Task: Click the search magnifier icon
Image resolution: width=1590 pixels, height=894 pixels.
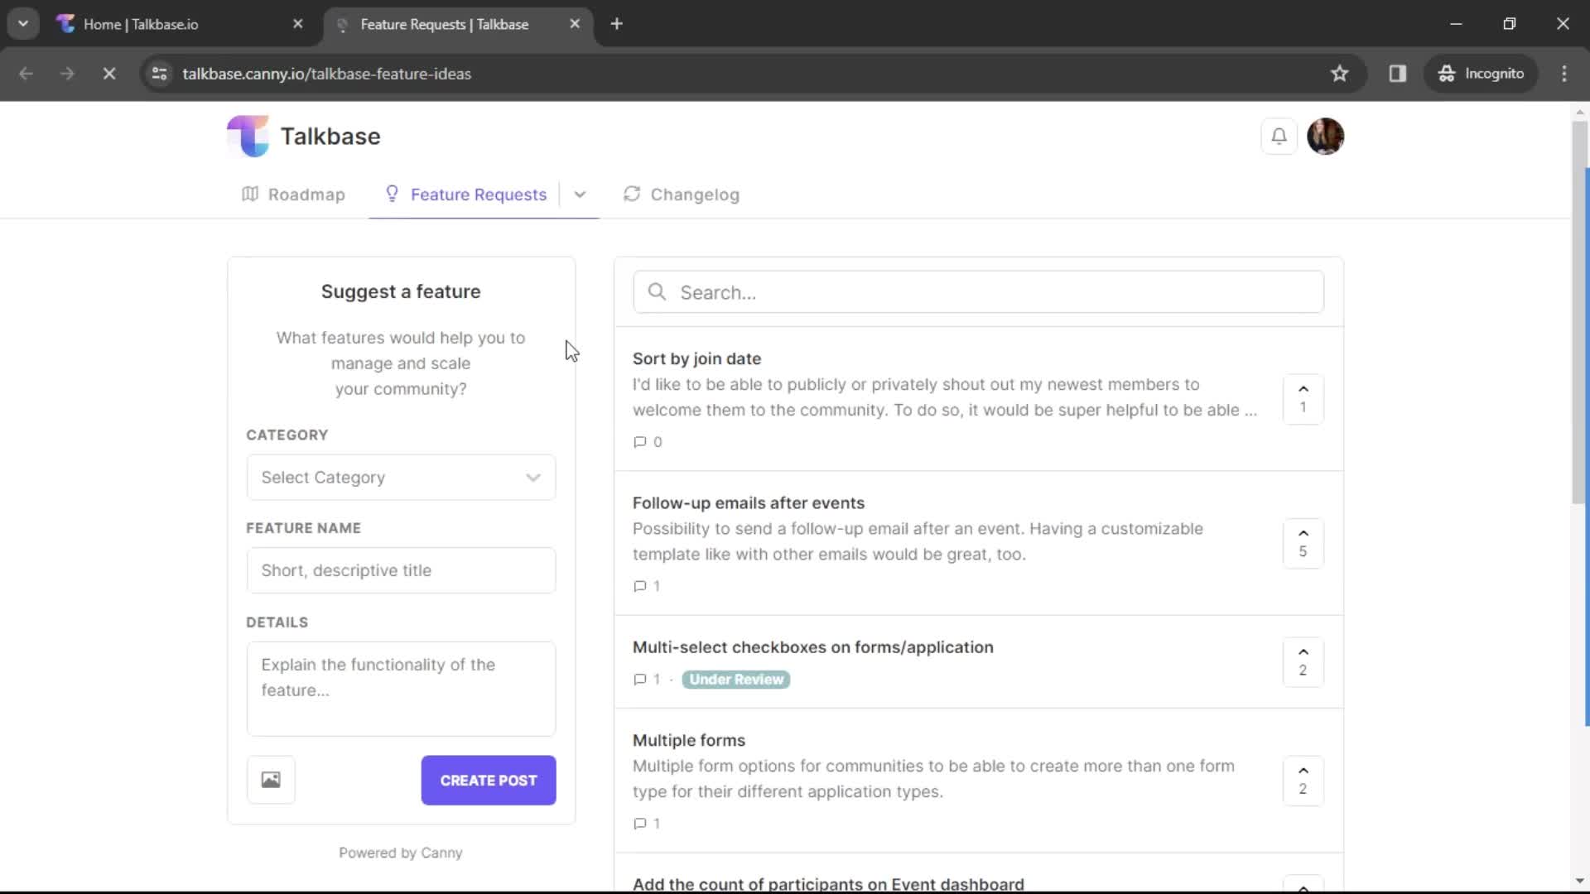Action: pyautogui.click(x=657, y=291)
